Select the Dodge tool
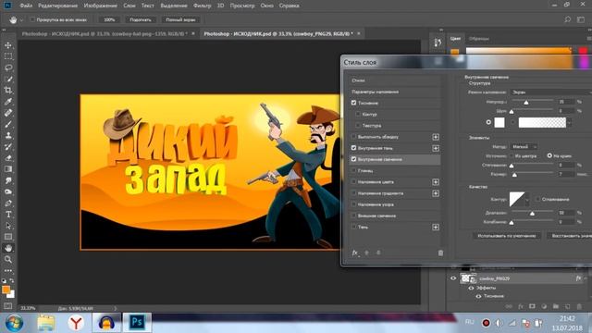This screenshot has height=333, width=592. pos(8,191)
